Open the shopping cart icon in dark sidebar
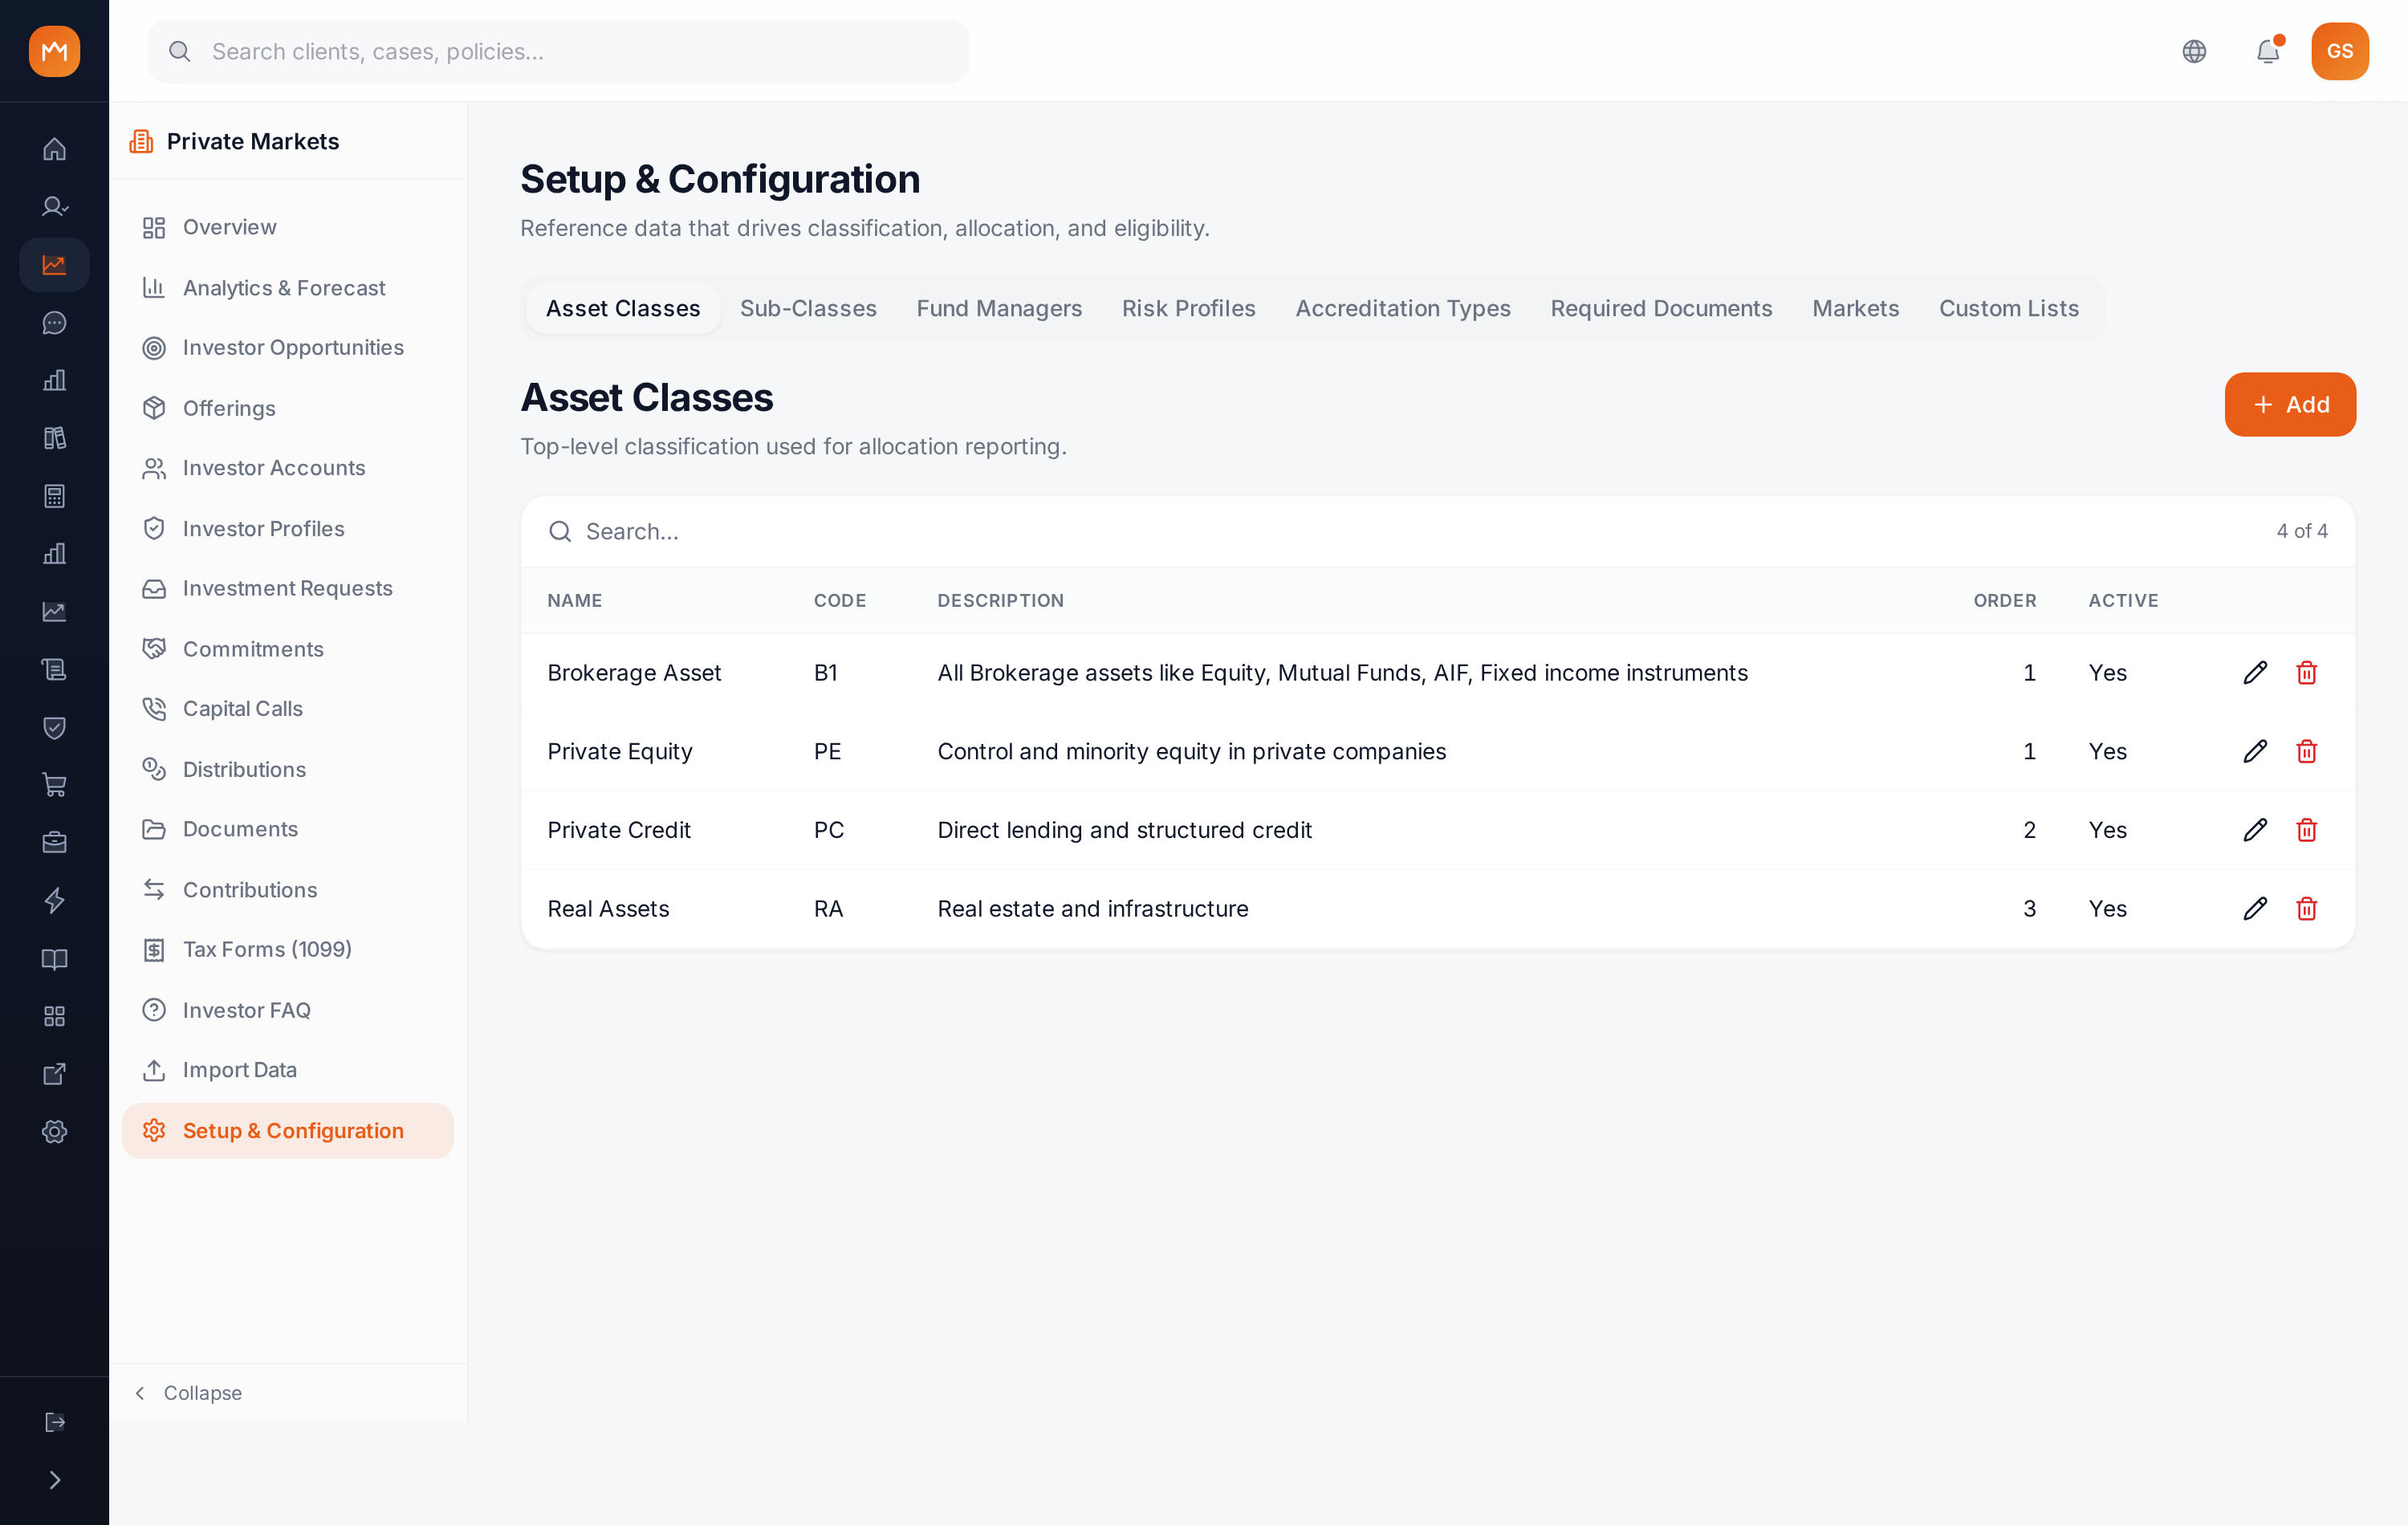Image resolution: width=2408 pixels, height=1525 pixels. tap(54, 785)
